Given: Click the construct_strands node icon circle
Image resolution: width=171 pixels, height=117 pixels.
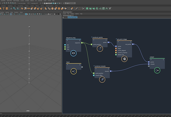Looking at the screenshot, I should coord(102,80).
